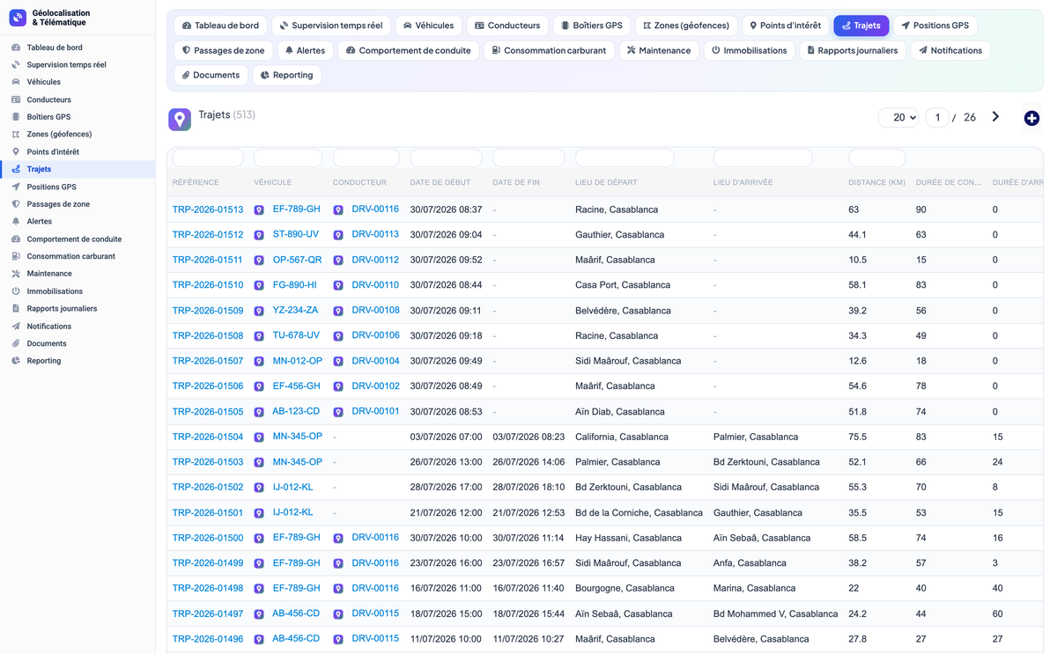Image resolution: width=1057 pixels, height=654 pixels.
Task: Click Maintenance tools icon in sidebar
Action: 16,274
